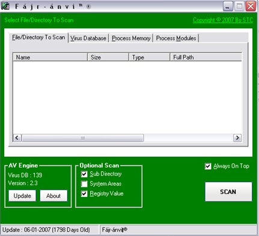Click the right arrow of horizontal scrollbar
The height and width of the screenshot is (236, 259).
pyautogui.click(x=237, y=138)
